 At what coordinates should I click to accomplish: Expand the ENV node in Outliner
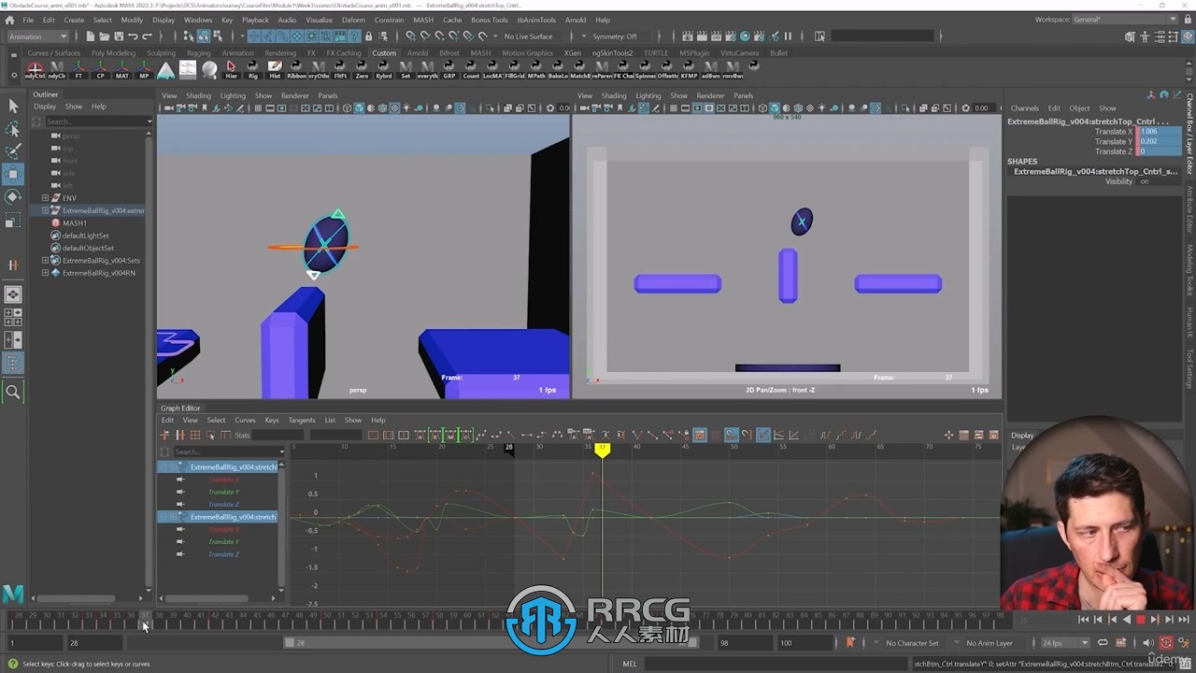tap(45, 198)
